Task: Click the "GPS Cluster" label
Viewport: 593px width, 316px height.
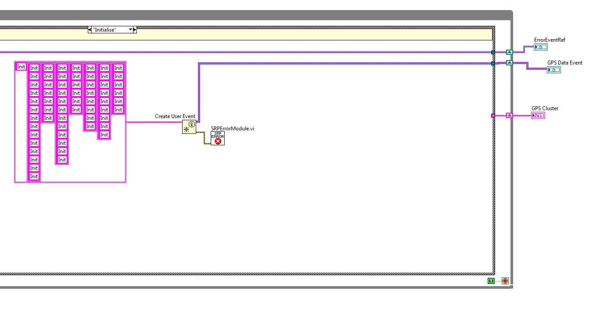Action: click(545, 108)
